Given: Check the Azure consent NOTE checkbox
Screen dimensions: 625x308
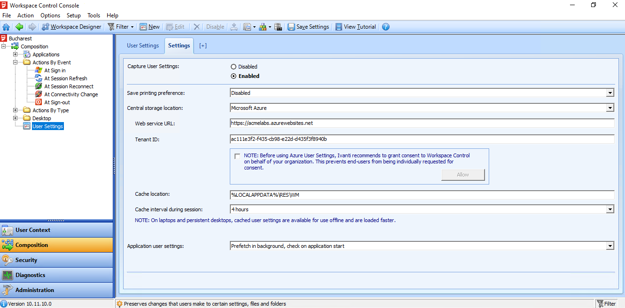Looking at the screenshot, I should pyautogui.click(x=237, y=156).
